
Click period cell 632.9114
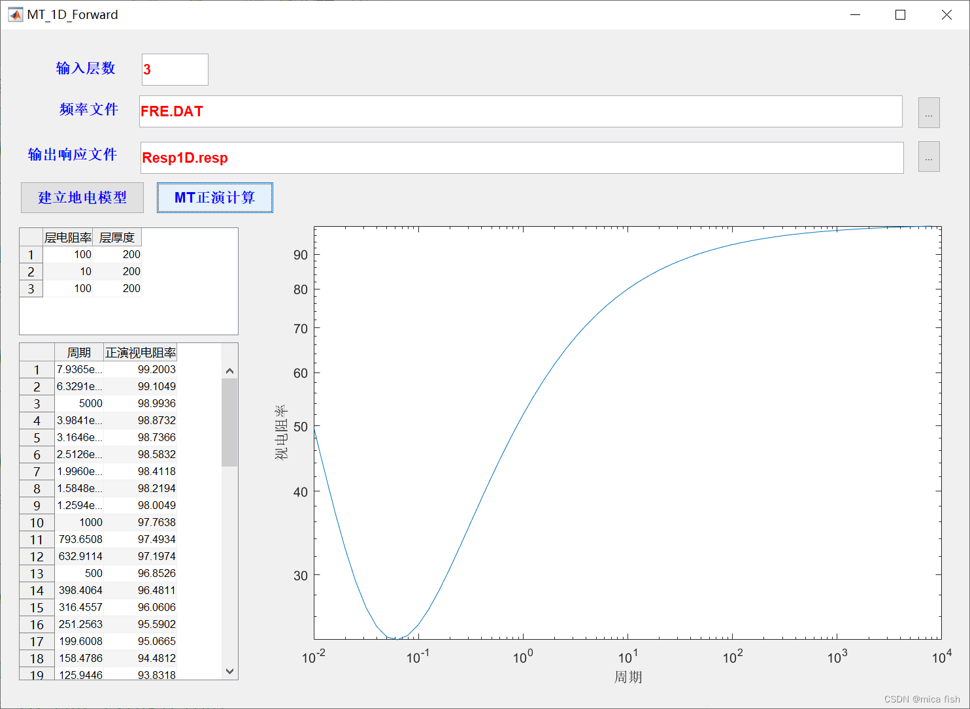pyautogui.click(x=79, y=556)
